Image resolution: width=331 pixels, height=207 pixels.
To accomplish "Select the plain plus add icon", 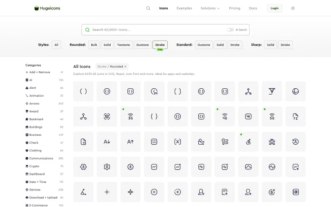I will (x=107, y=192).
